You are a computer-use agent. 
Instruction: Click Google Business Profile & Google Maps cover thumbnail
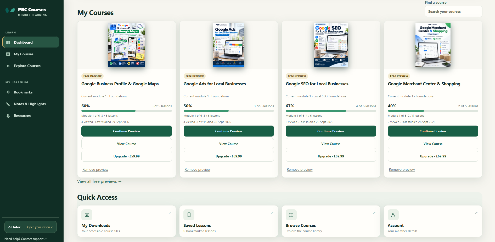coord(127,45)
